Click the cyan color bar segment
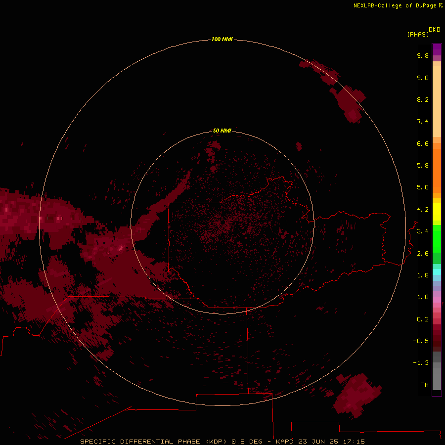Image resolution: width=445 pixels, height=445 pixels. (437, 272)
